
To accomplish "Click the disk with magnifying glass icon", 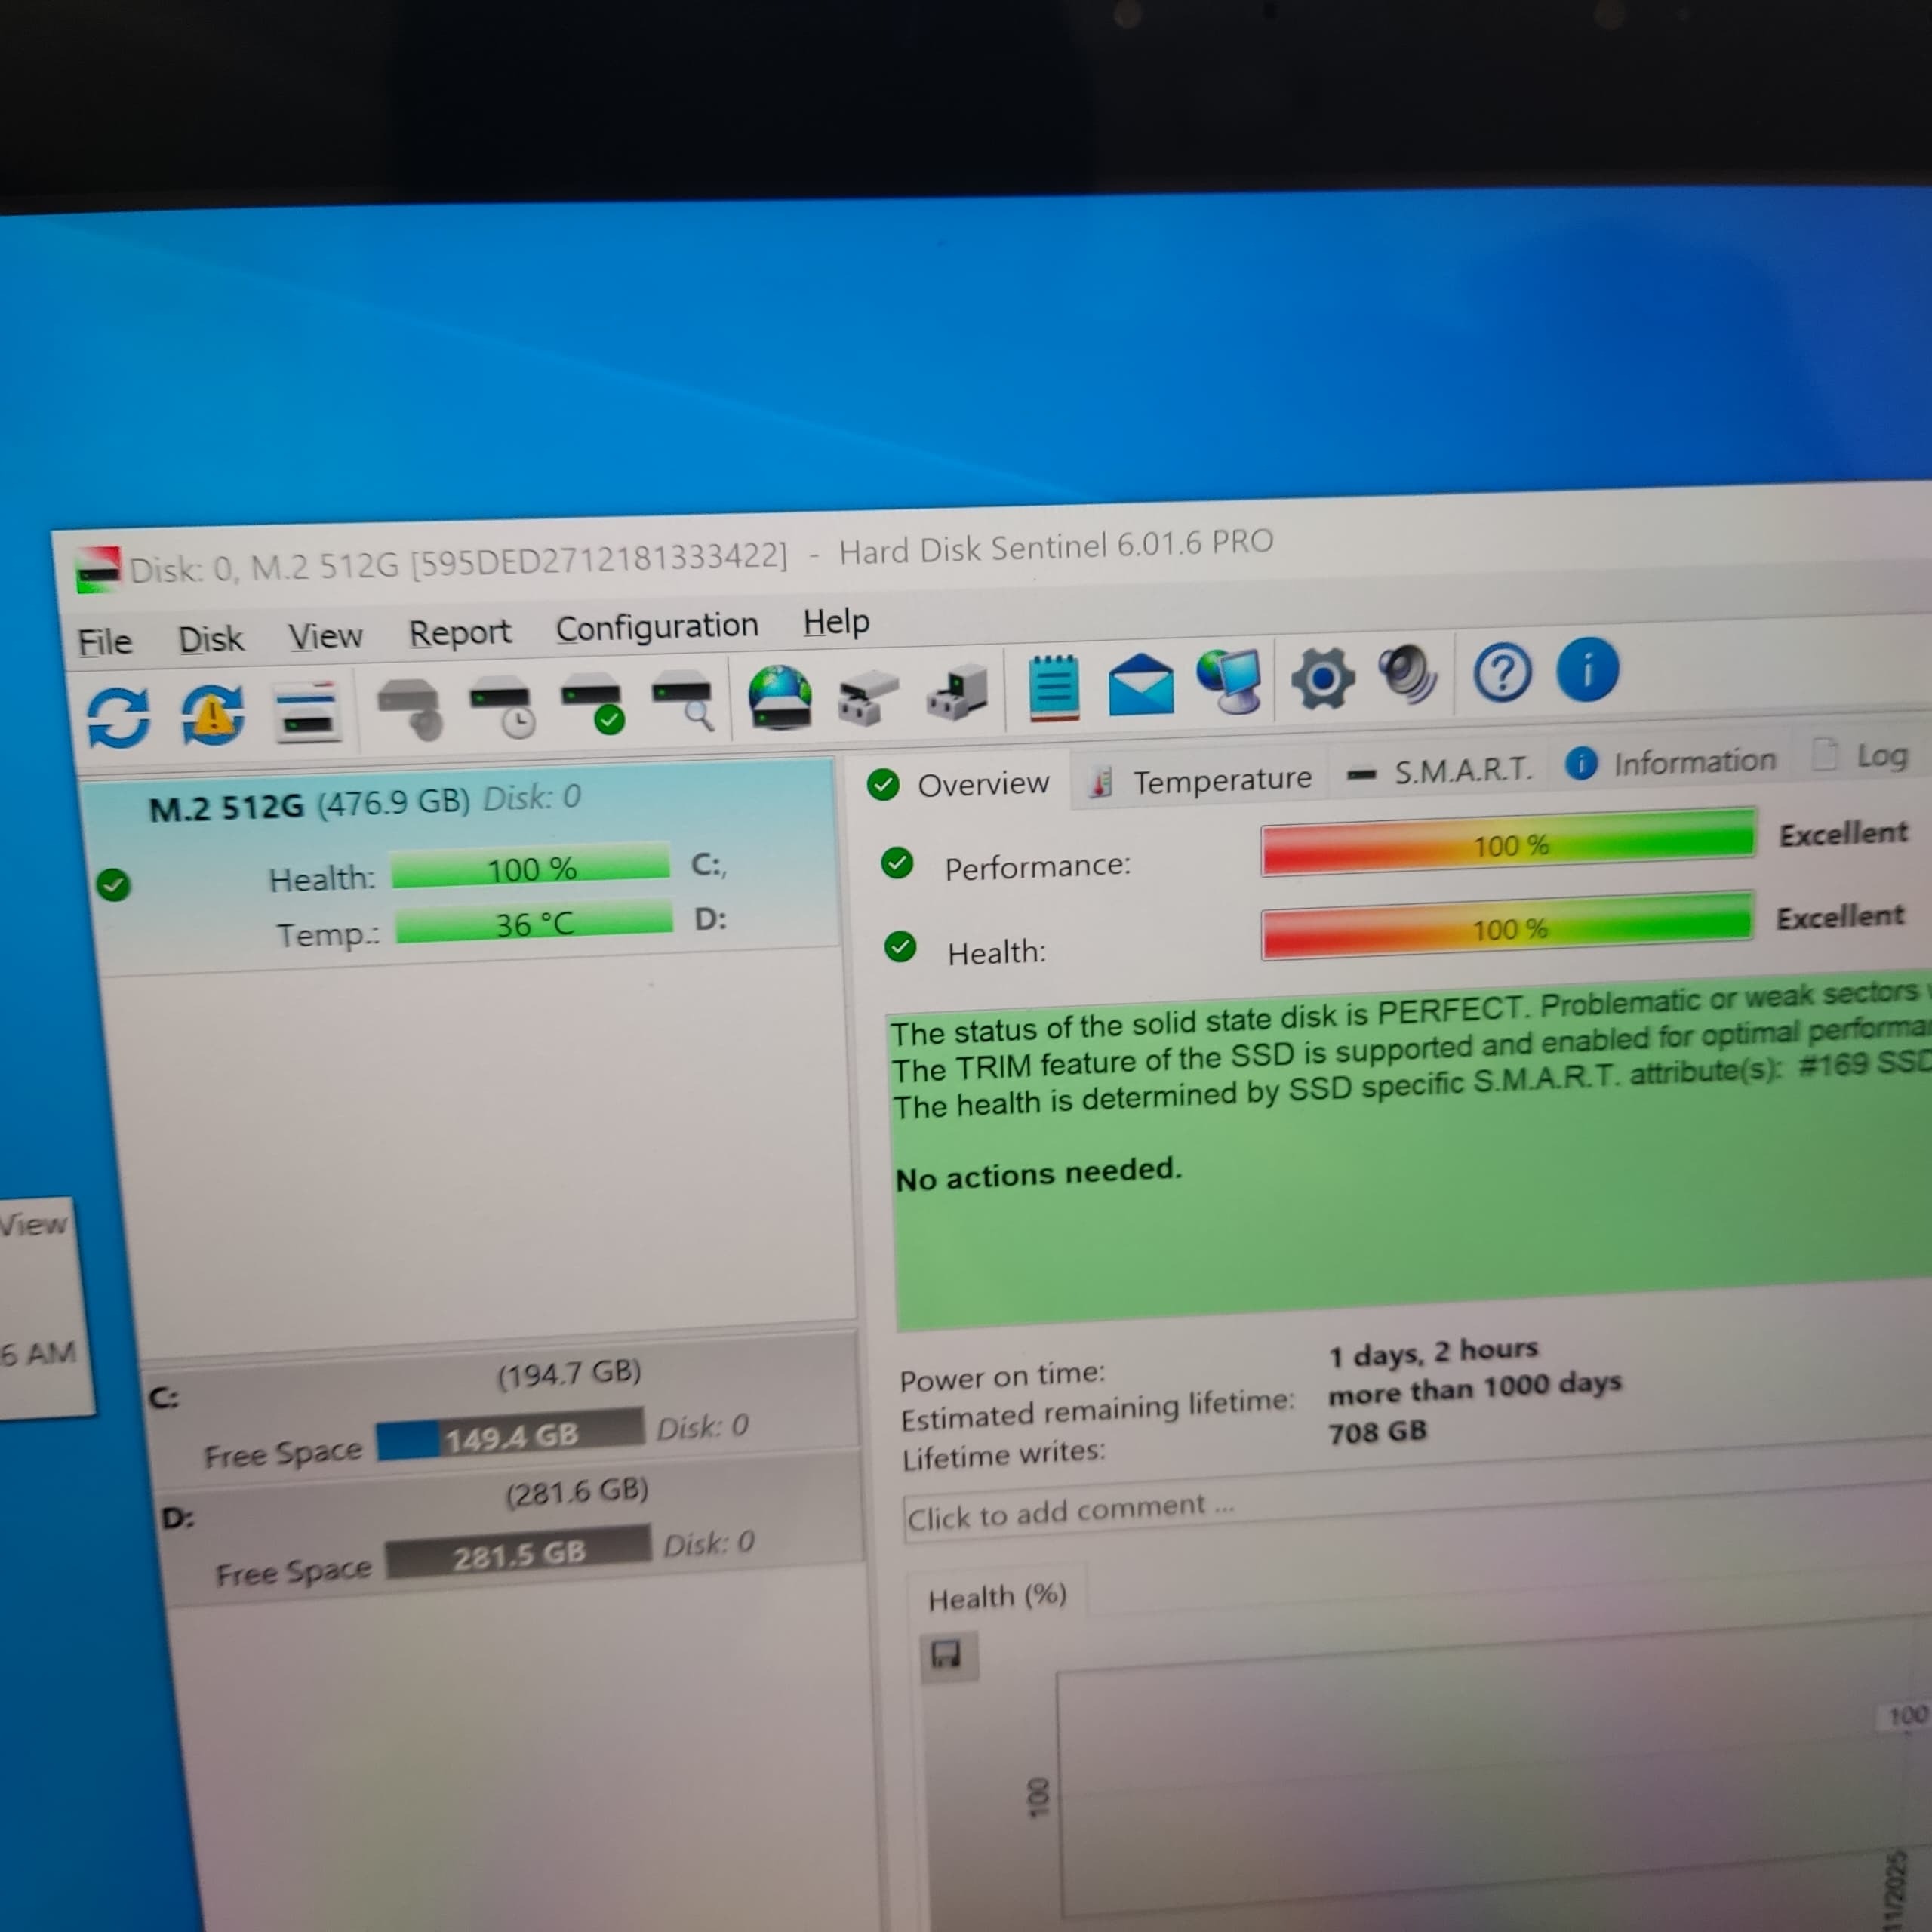I will pos(684,699).
